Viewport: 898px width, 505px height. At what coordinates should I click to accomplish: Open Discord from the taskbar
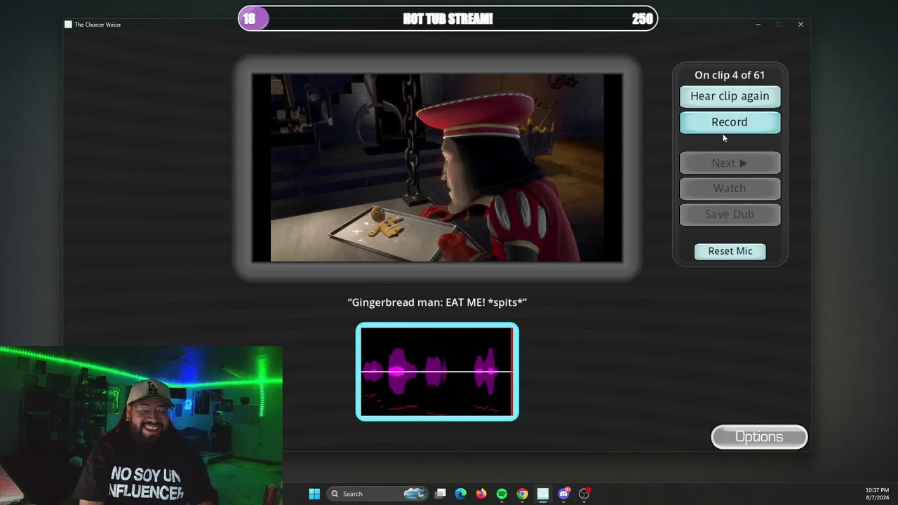(x=564, y=494)
